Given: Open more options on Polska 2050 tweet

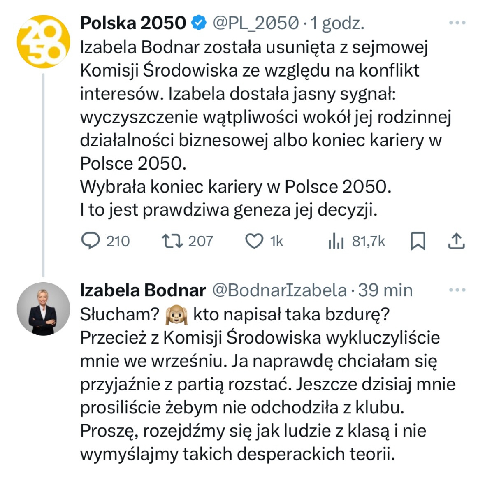Looking at the screenshot, I should [x=457, y=23].
